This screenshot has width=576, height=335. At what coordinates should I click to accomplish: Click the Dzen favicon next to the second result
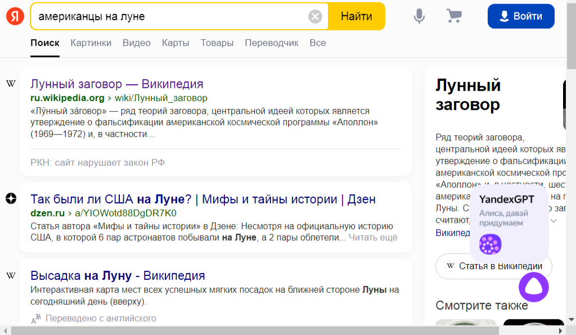coord(11,198)
